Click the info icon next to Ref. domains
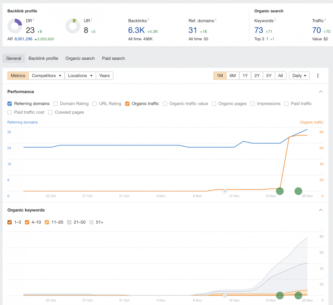Image resolution: width=333 pixels, height=305 pixels. (x=216, y=20)
